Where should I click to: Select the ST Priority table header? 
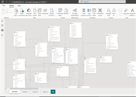click(63, 67)
